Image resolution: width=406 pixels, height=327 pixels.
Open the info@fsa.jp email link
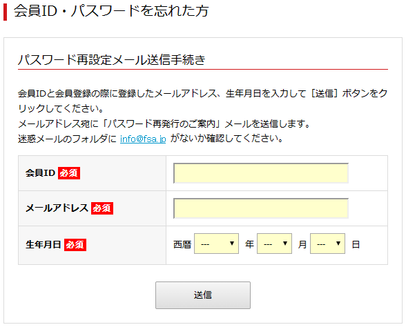pos(143,139)
